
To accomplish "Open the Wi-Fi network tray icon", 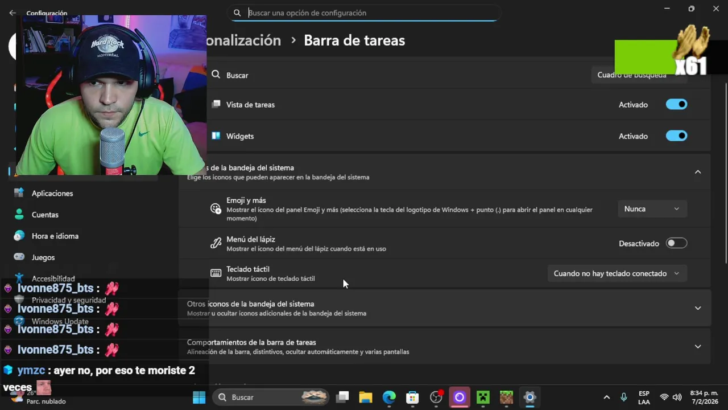I will click(664, 397).
